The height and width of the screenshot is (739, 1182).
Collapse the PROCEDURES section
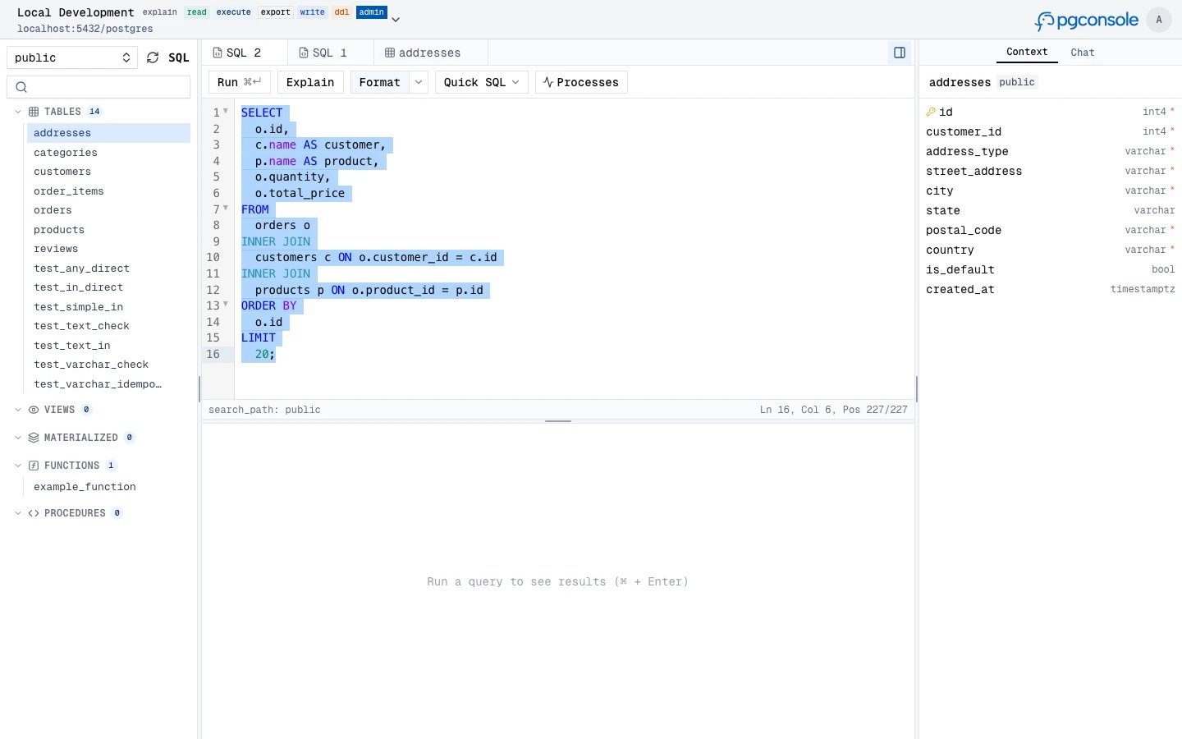click(x=18, y=513)
